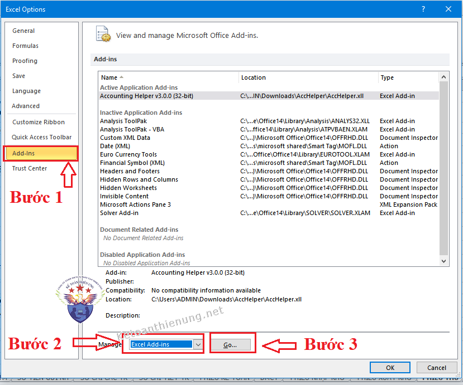Click the Location column header
Image resolution: width=463 pixels, height=385 pixels.
click(x=254, y=77)
